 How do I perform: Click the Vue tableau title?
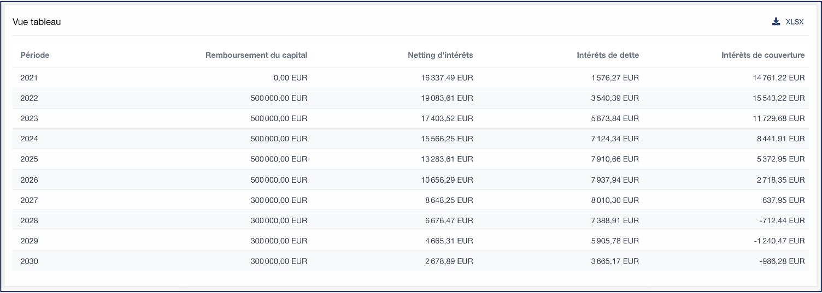(37, 22)
